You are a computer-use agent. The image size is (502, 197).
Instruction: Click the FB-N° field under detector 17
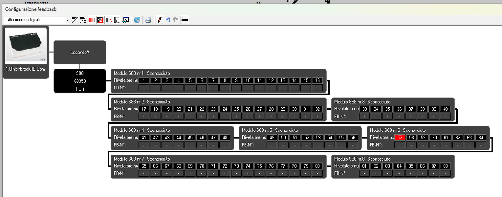(144, 116)
